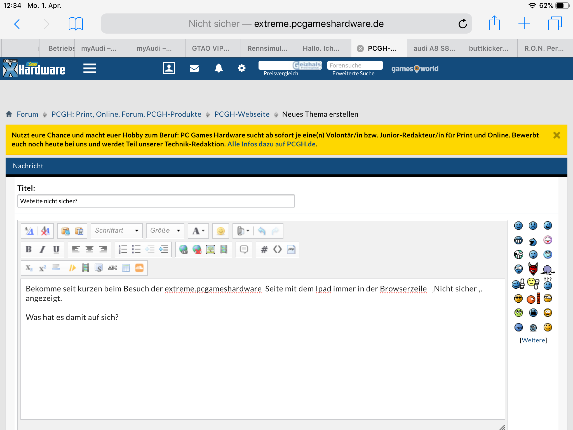Click the orange SoundCloud icon in the toolbar
573x430 pixels.
[139, 268]
